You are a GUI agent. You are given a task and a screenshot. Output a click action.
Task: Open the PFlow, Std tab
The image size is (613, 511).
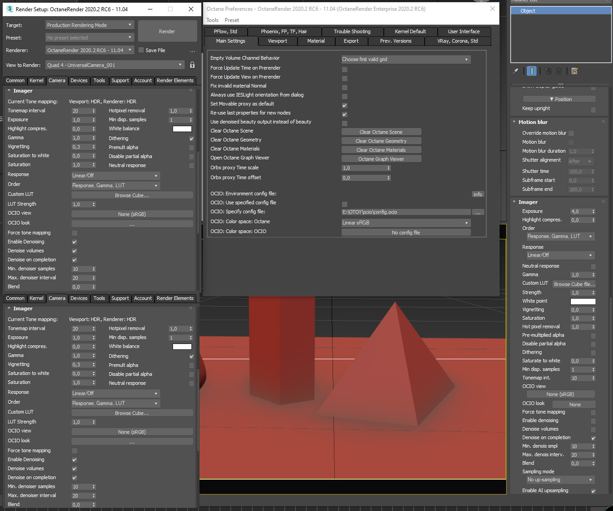225,31
